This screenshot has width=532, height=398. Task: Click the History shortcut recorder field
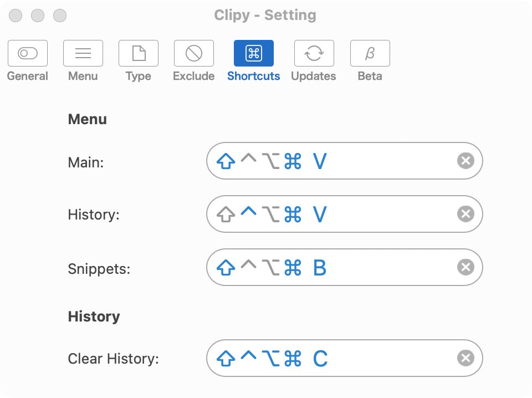coord(344,214)
